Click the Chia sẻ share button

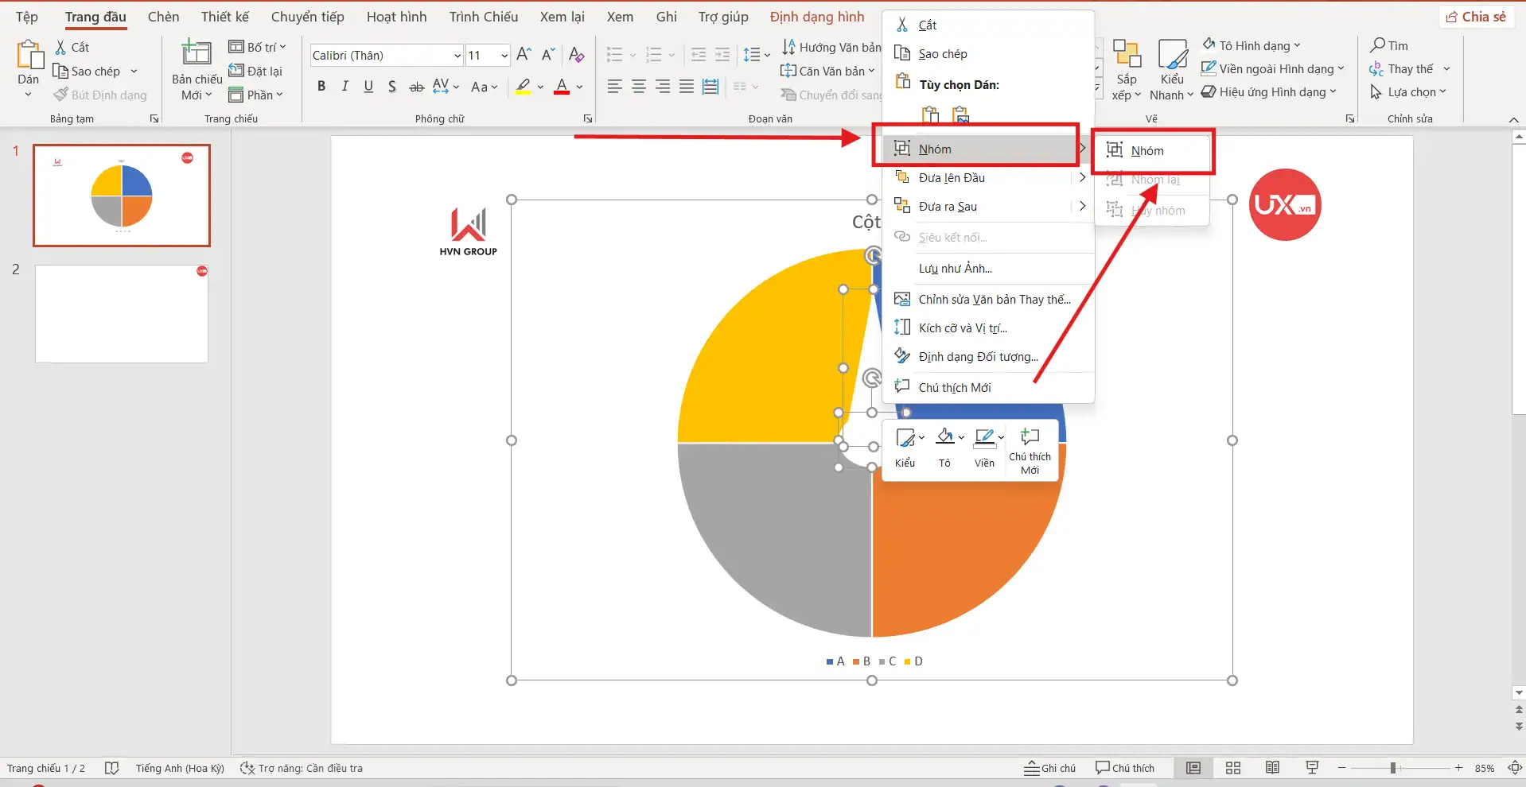click(1476, 17)
